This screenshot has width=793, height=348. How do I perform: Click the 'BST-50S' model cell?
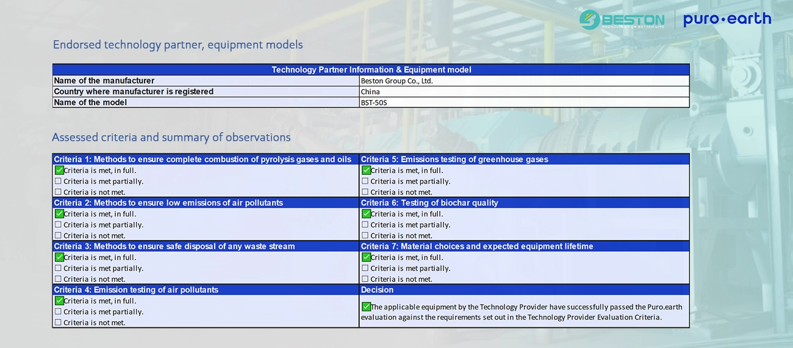525,102
